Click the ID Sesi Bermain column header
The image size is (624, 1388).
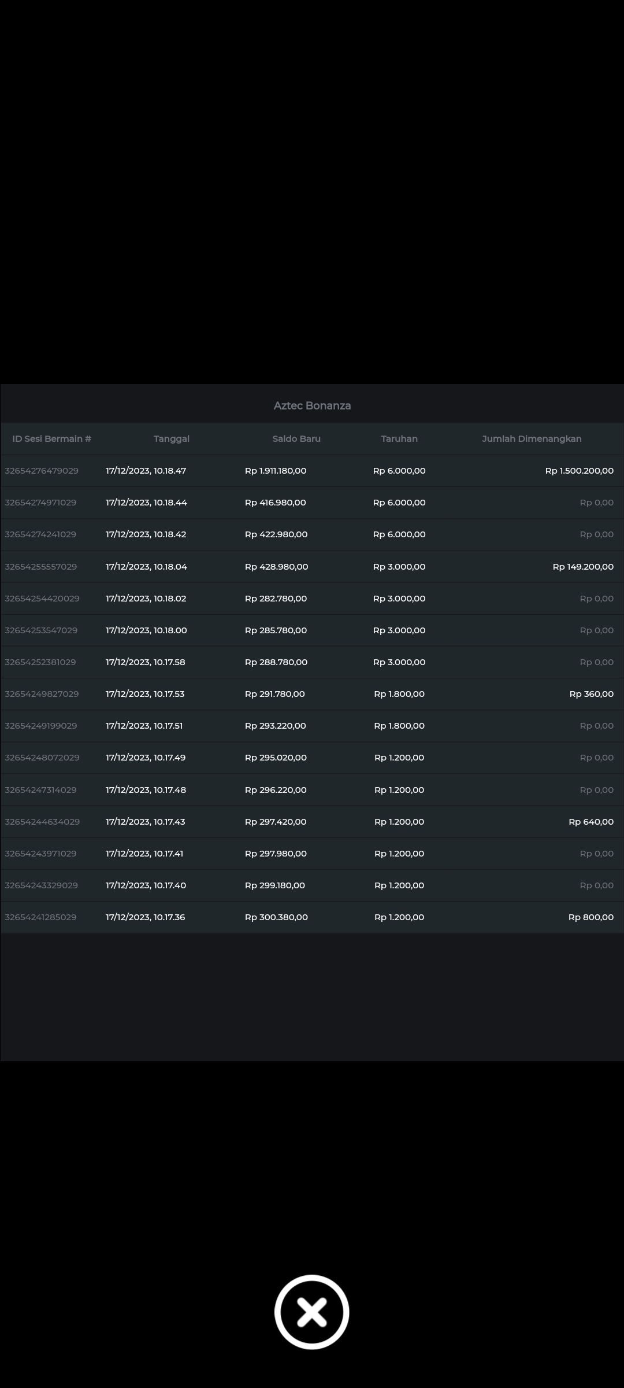pyautogui.click(x=51, y=439)
